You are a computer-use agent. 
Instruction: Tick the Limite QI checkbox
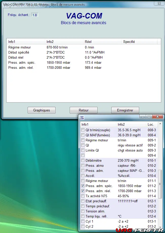pos(83,150)
